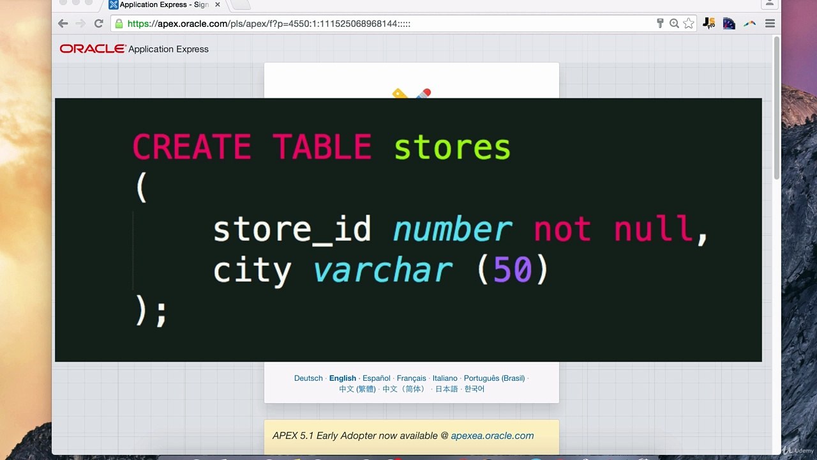Reload the page with the refresh icon
Image resolution: width=817 pixels, height=460 pixels.
(x=98, y=24)
